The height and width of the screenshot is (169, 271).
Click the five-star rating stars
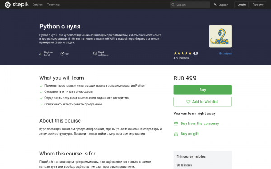(182, 53)
